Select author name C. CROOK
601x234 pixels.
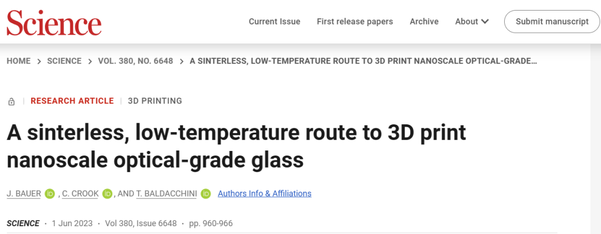tap(80, 194)
